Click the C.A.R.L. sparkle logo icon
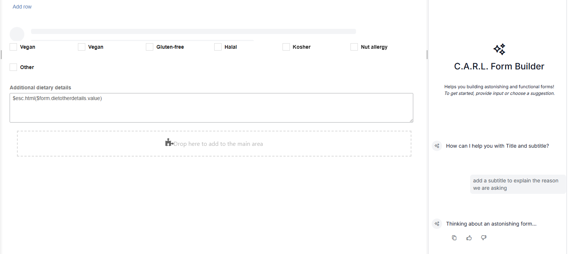The height and width of the screenshot is (254, 568). [x=499, y=49]
